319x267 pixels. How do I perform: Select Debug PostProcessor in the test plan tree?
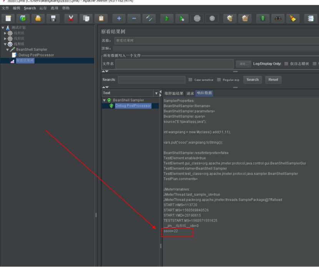tap(36, 55)
